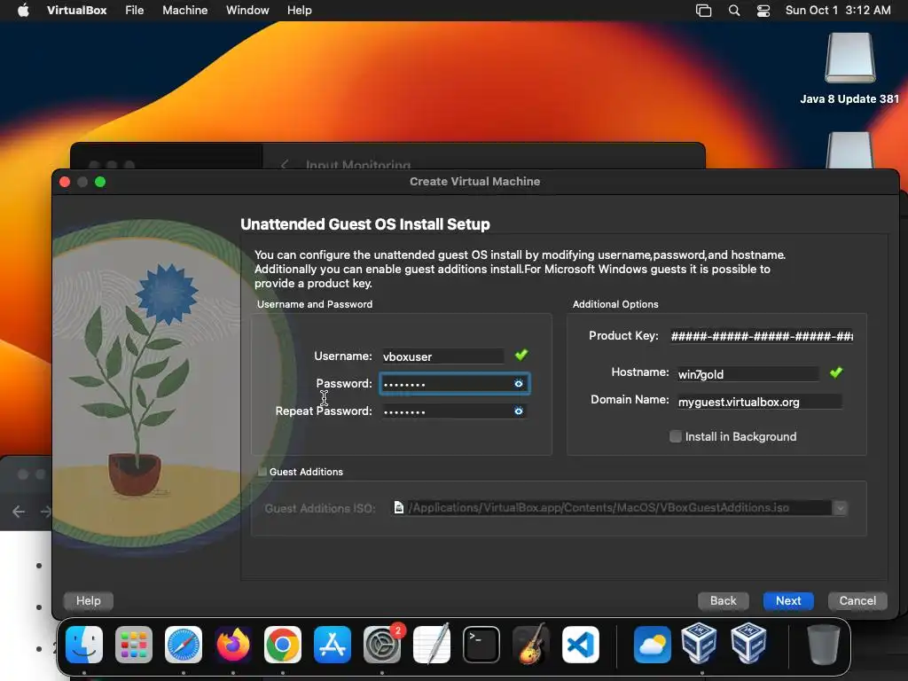Focus the Username field with vboxuser
The height and width of the screenshot is (681, 908).
[x=442, y=356]
